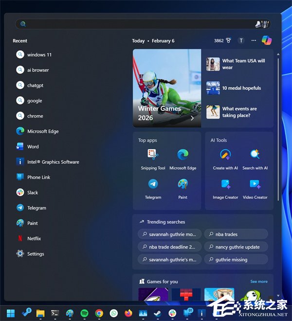
Task: Open Firefox from the taskbar
Action: click(x=128, y=313)
